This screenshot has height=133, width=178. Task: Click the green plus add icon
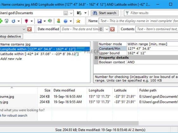[x=1, y=21]
